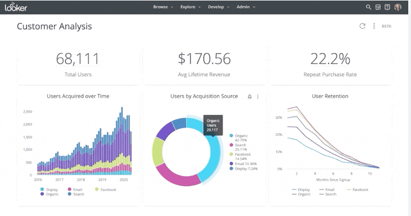Viewport: 411px width, 216px height.
Task: Open the Admin menu
Action: tap(246, 7)
